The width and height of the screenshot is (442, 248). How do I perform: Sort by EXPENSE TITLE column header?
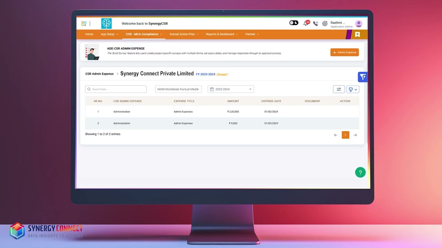click(x=184, y=101)
